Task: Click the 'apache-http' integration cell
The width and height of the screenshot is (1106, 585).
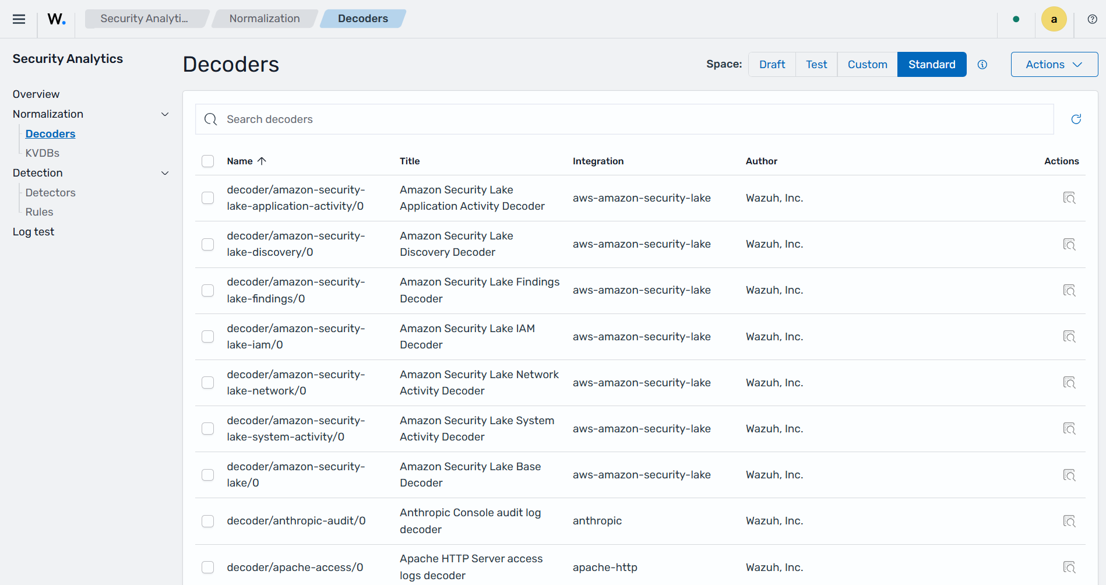Action: coord(605,568)
